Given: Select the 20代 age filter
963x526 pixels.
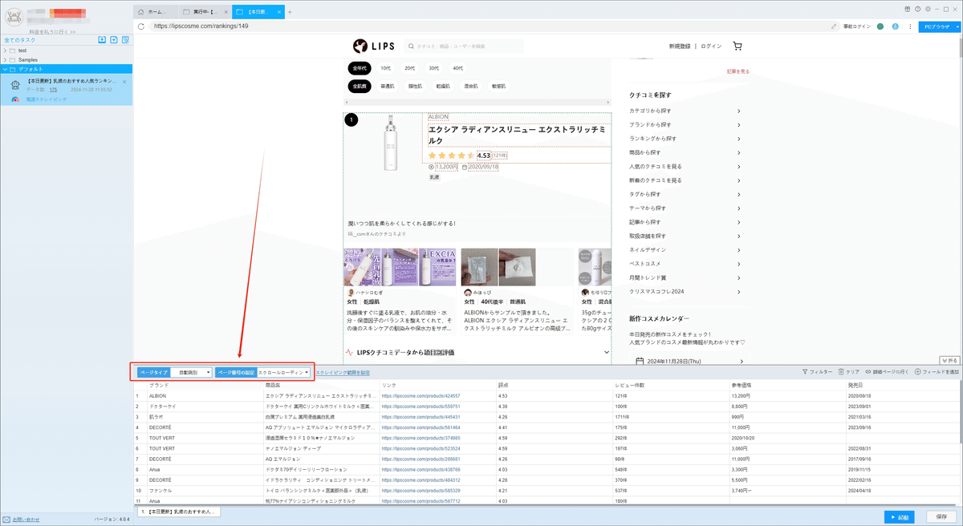Looking at the screenshot, I should coord(409,68).
